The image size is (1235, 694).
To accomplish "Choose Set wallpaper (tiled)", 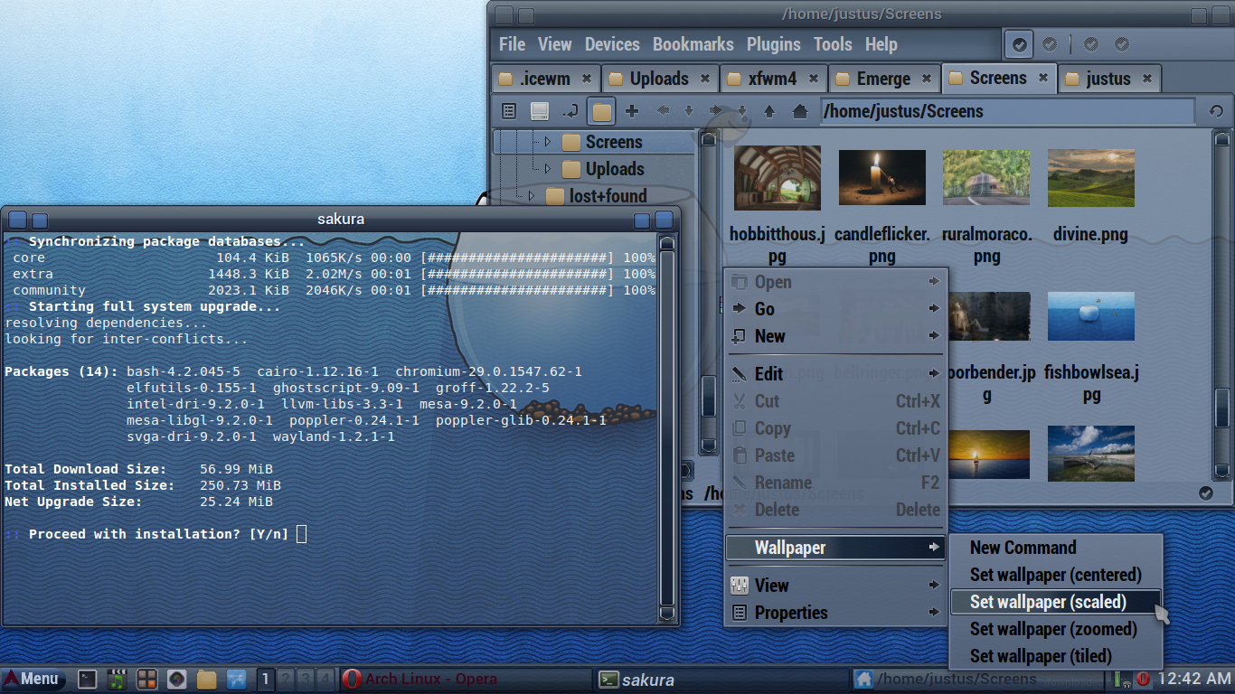I will coord(1056,656).
